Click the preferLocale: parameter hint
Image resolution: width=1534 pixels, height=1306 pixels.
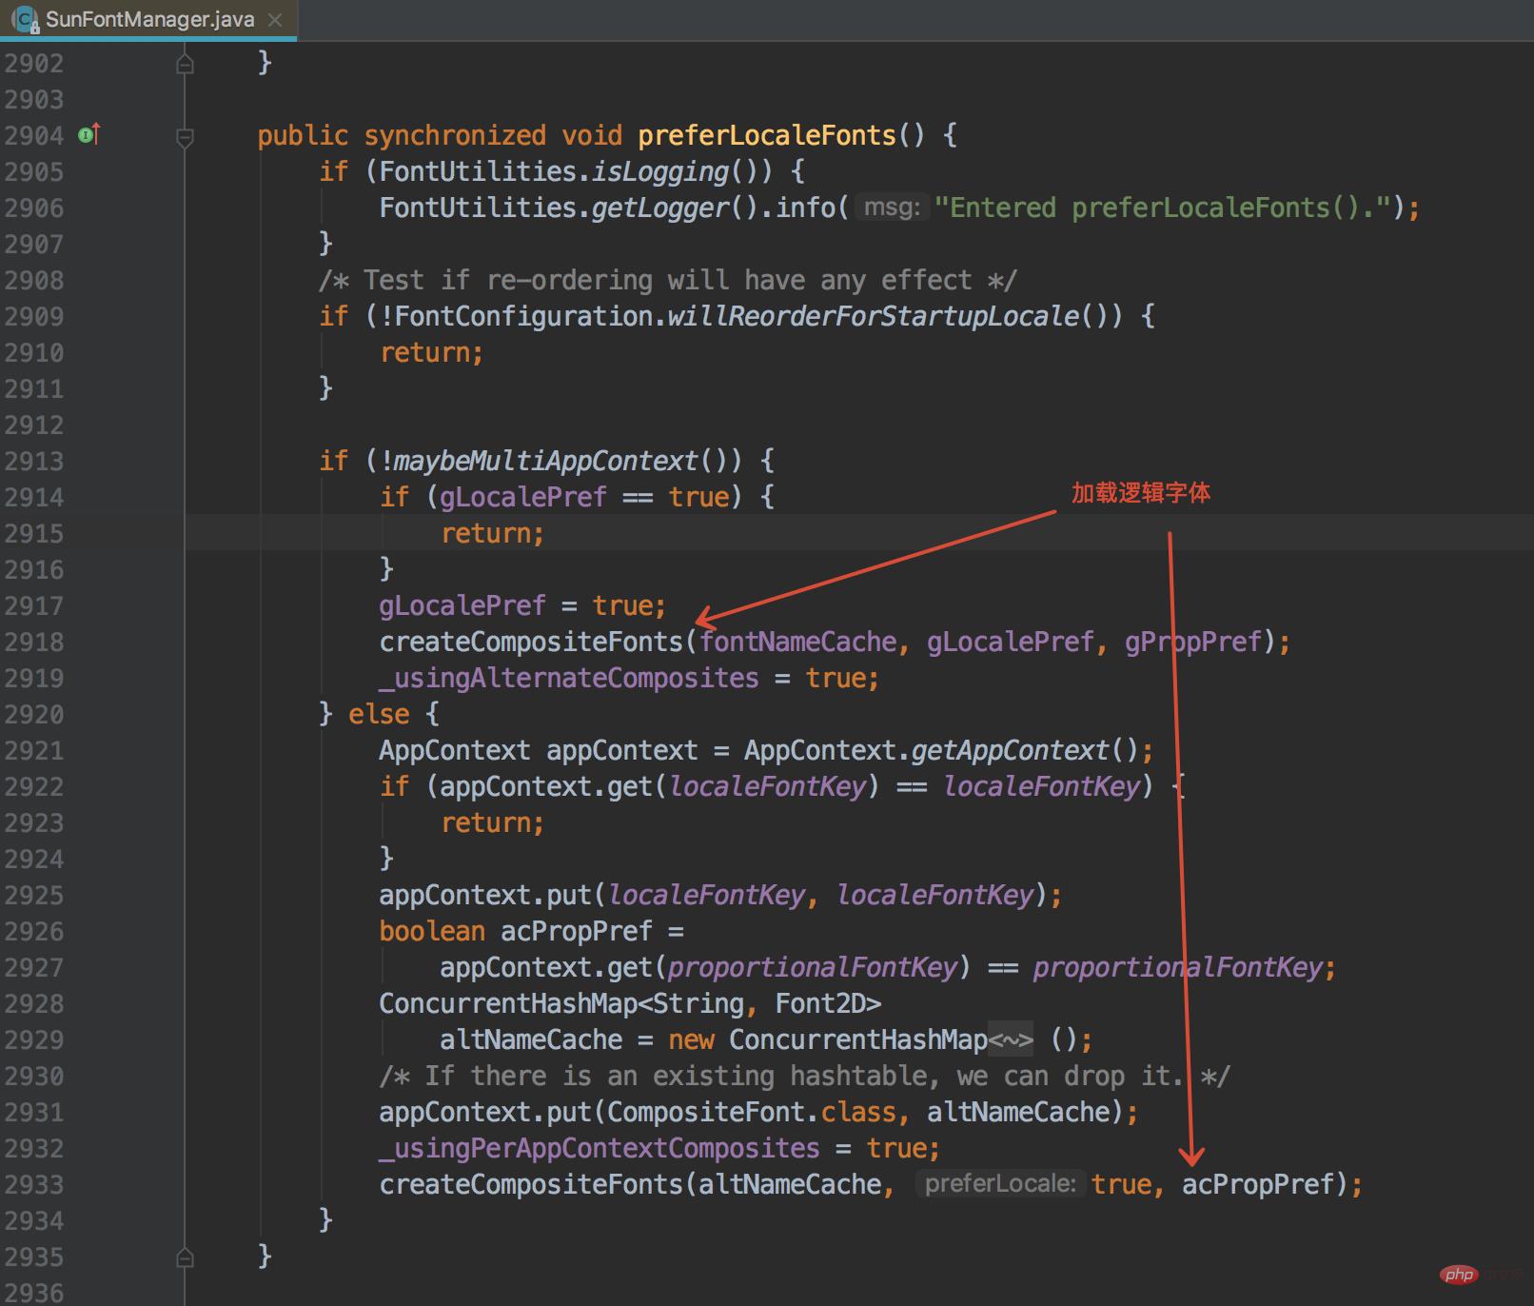1000,1184
